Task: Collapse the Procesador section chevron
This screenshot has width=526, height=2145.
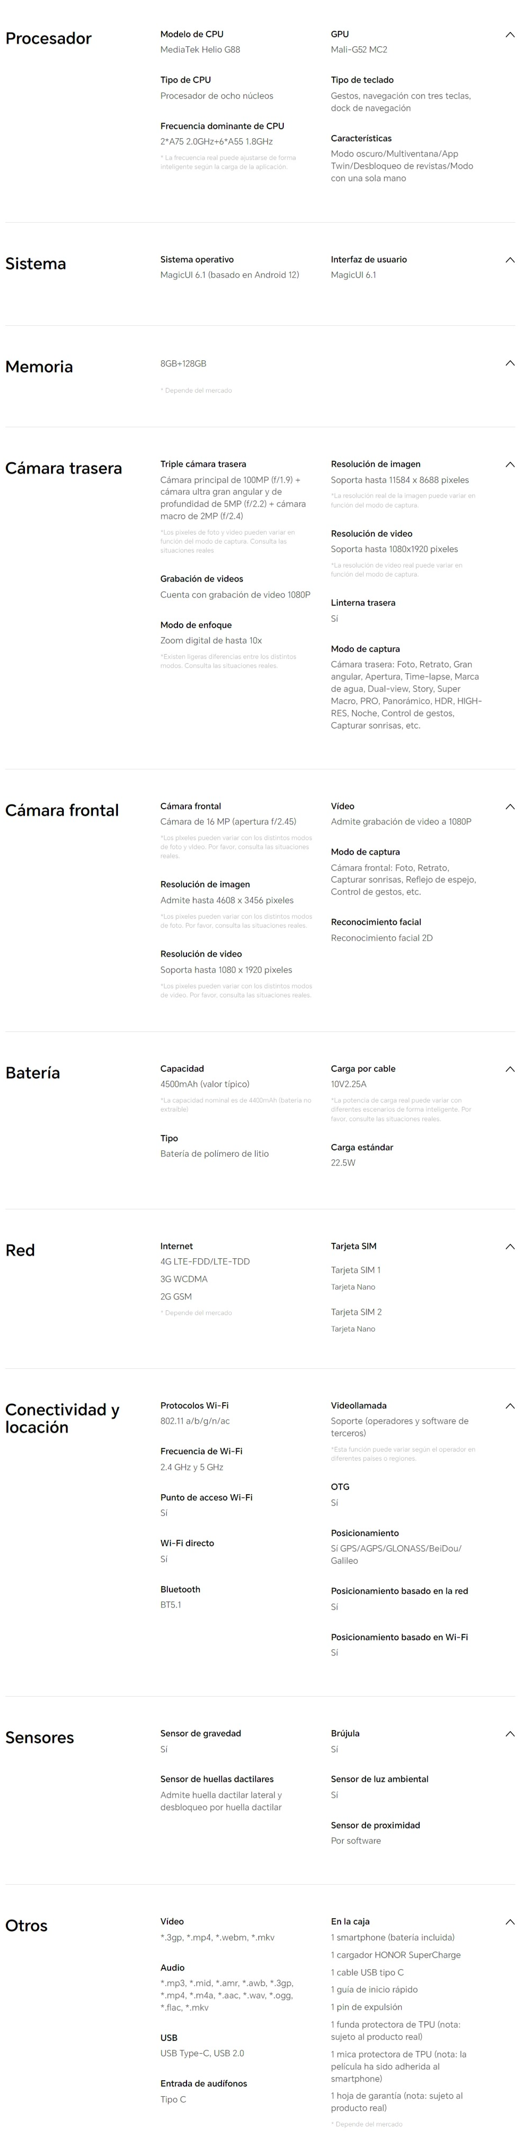Action: (510, 35)
